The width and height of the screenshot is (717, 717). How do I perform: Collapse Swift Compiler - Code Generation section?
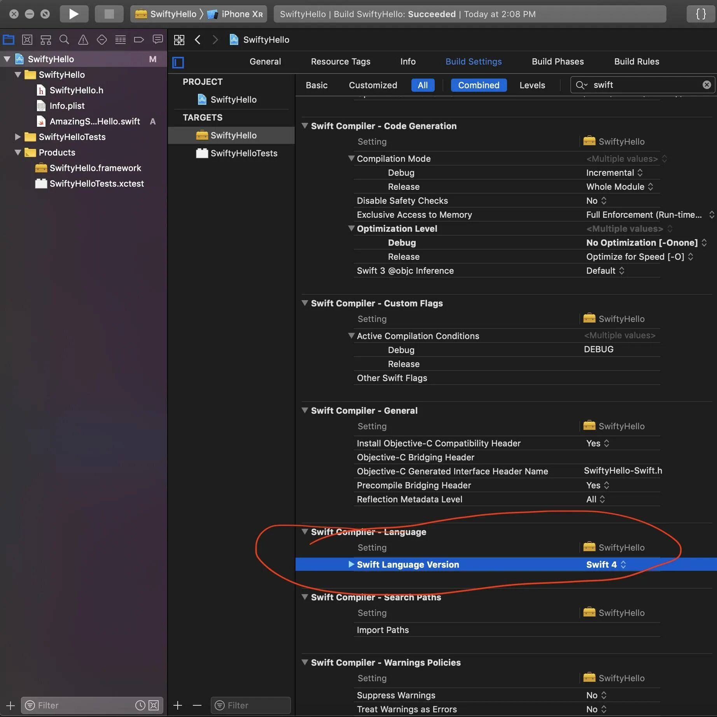point(305,126)
